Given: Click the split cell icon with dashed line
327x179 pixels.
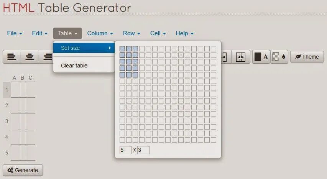Looking at the screenshot, I should [x=241, y=57].
